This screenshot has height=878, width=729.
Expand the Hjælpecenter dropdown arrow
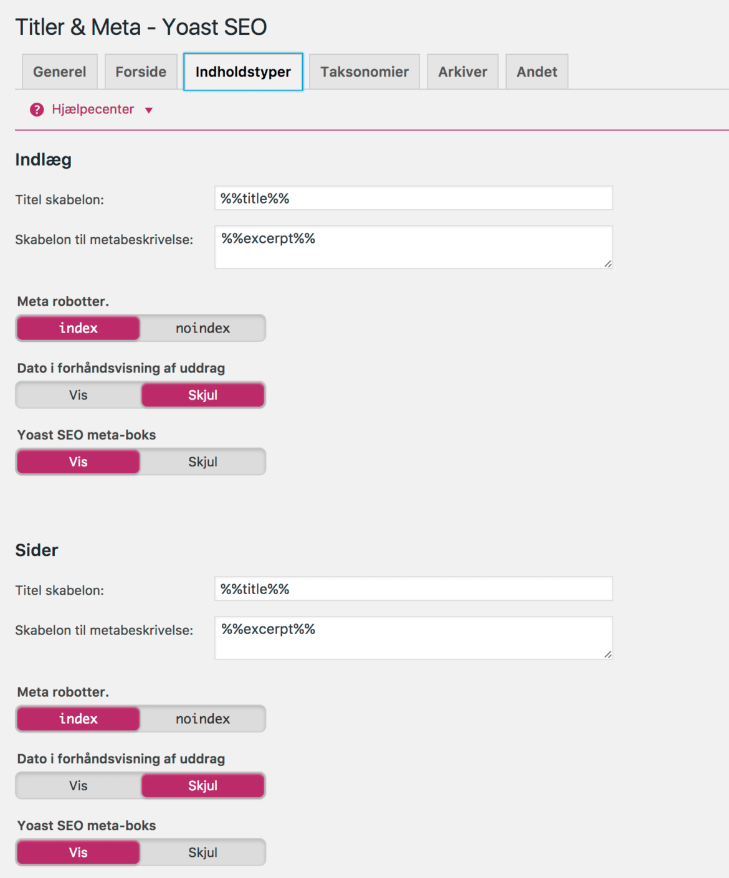pos(148,110)
